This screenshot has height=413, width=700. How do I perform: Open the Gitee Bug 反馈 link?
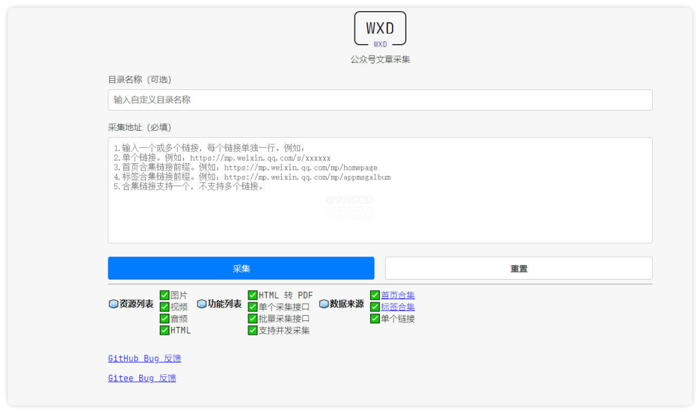click(142, 378)
